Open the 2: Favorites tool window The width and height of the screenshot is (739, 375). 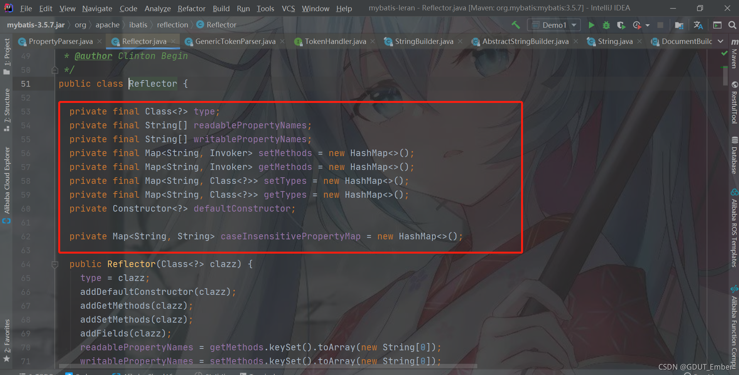7,341
